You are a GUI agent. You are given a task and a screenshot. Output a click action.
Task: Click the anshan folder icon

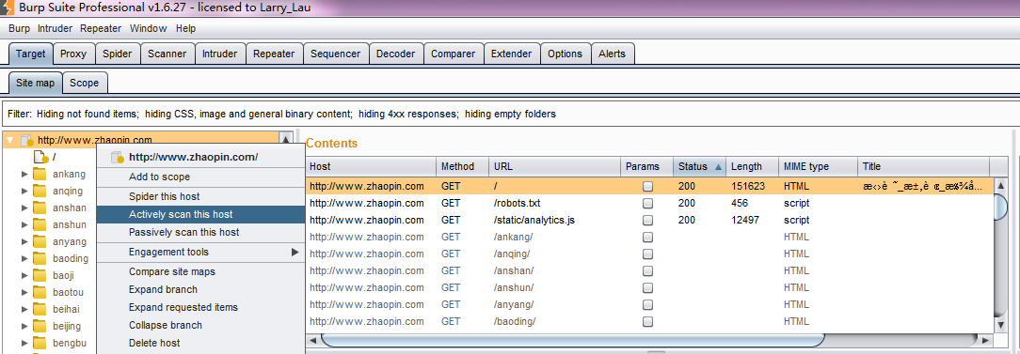pyautogui.click(x=40, y=208)
